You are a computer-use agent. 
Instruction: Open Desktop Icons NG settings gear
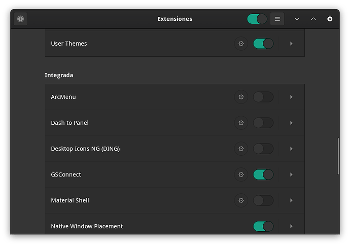241,149
